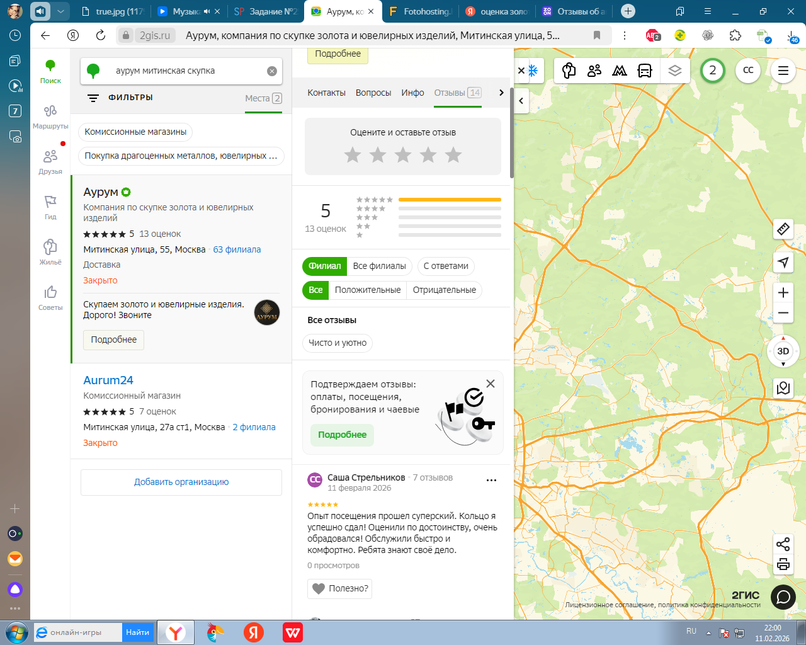Clear the search field with X icon
The width and height of the screenshot is (806, 645).
click(272, 71)
